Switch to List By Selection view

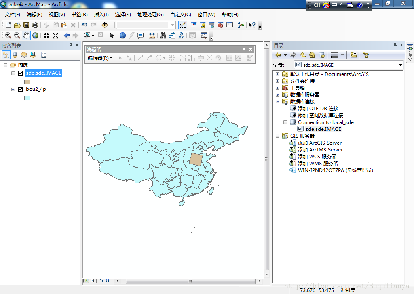coord(33,55)
